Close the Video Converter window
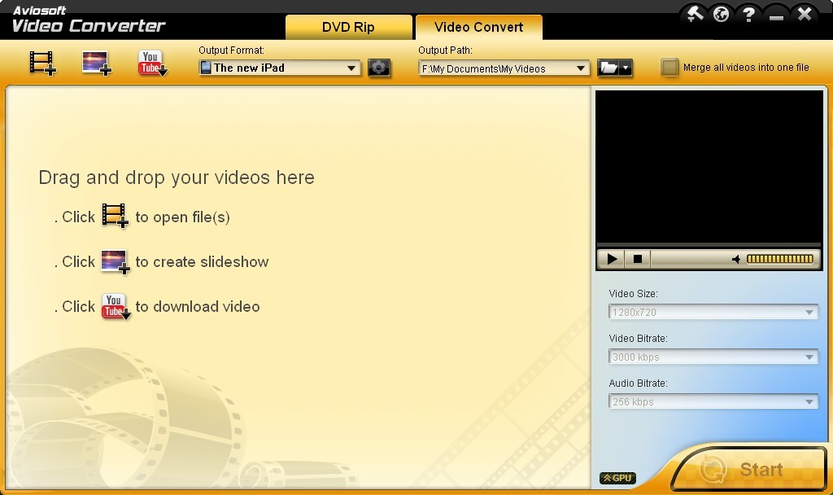 tap(805, 14)
